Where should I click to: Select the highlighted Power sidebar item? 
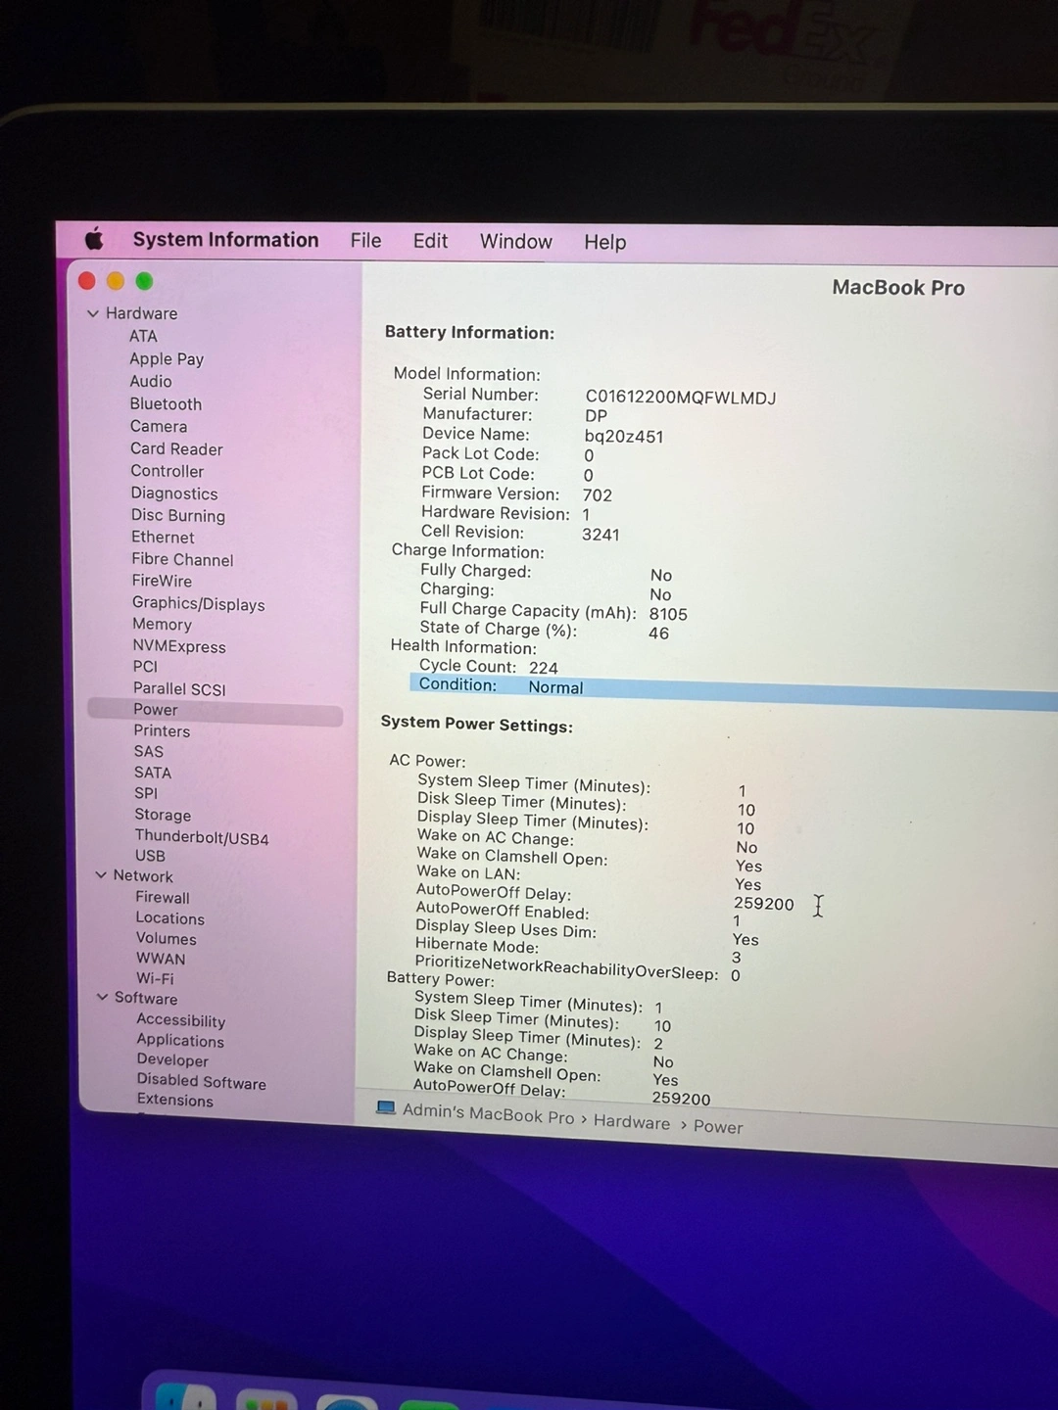coord(215,710)
